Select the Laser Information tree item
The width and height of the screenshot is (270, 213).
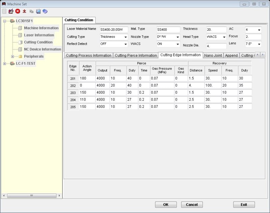[39, 35]
